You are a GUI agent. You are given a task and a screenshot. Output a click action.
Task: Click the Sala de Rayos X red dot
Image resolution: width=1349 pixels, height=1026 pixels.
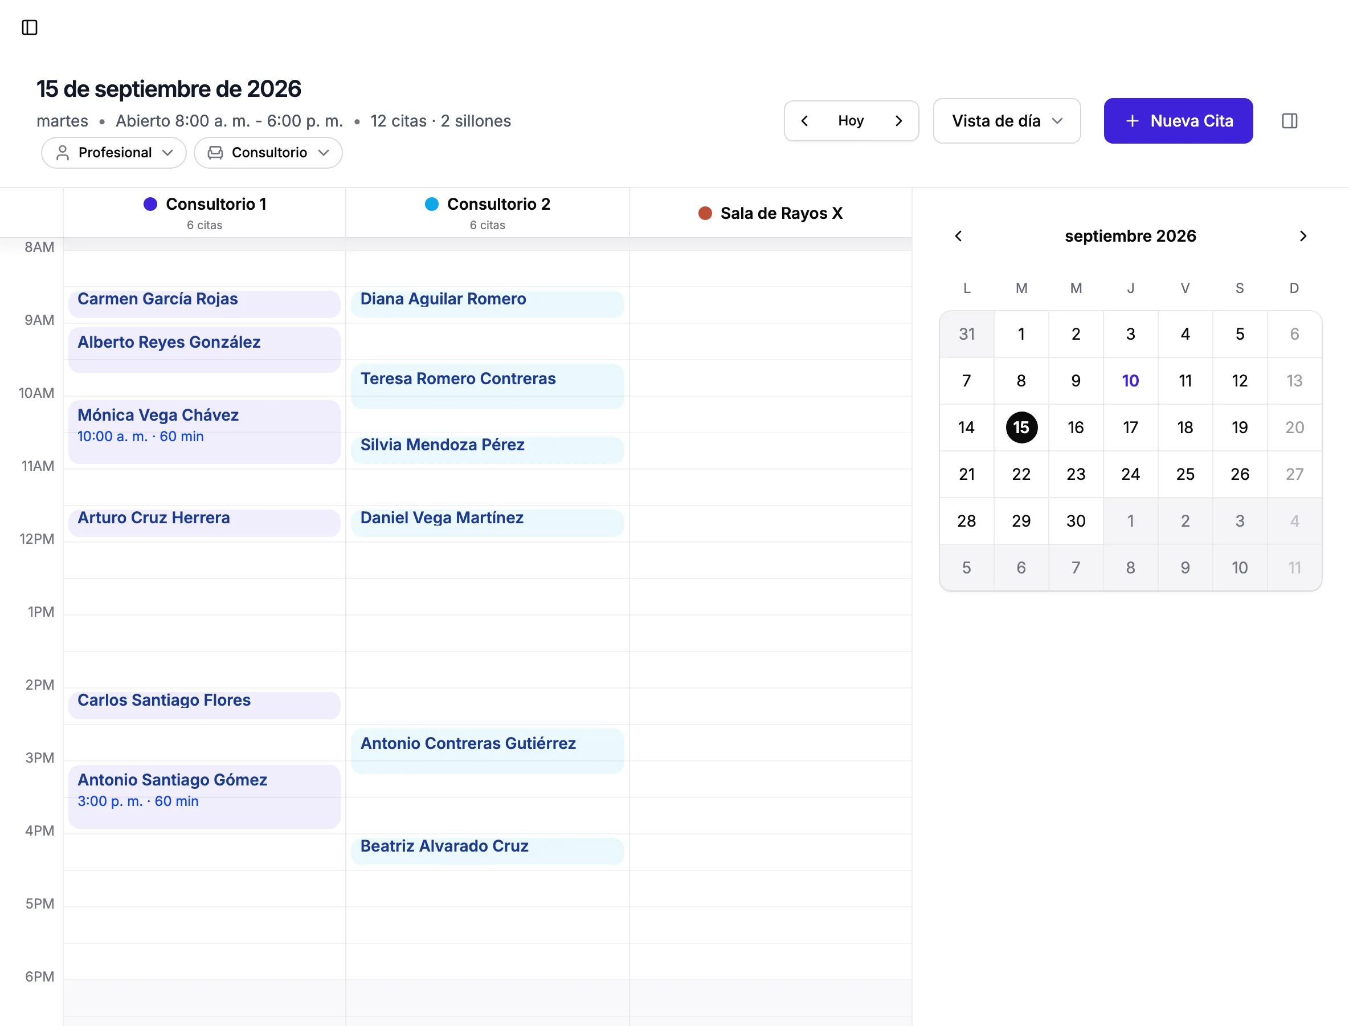click(x=705, y=213)
